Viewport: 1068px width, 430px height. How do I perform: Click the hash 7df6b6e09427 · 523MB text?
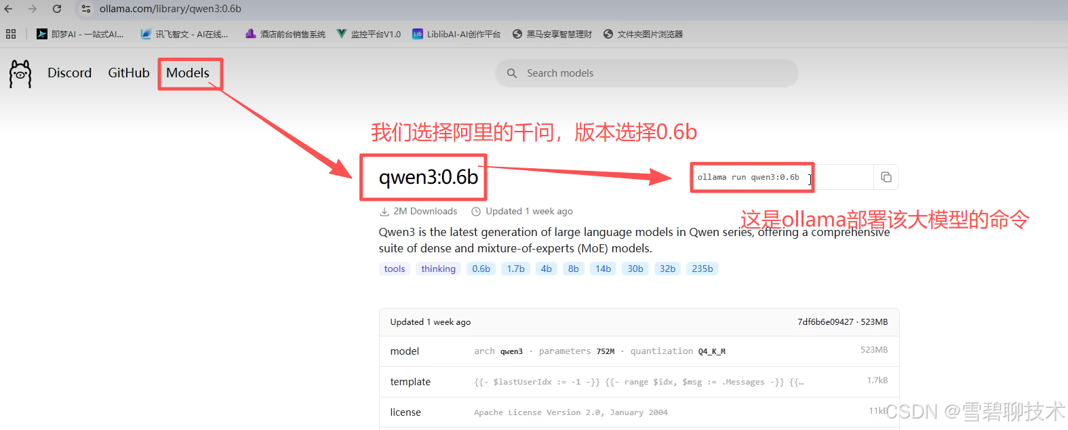[x=842, y=322]
